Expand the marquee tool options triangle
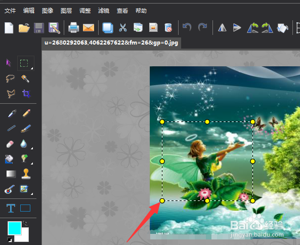Image resolution: width=300 pixels, height=245 pixels. 32,68
